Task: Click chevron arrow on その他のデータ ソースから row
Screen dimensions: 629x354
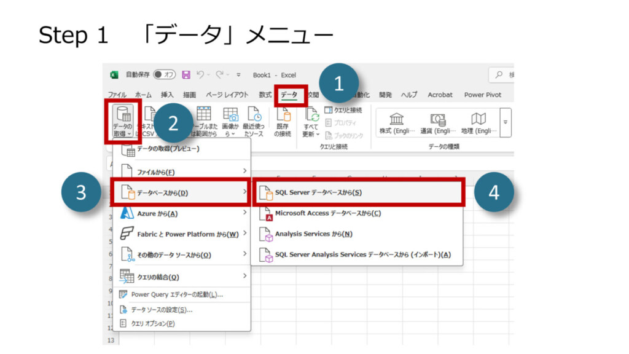Action: [244, 254]
